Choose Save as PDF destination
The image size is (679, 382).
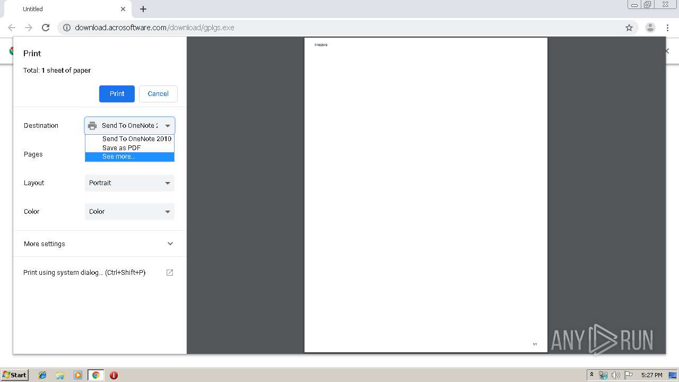click(x=129, y=148)
